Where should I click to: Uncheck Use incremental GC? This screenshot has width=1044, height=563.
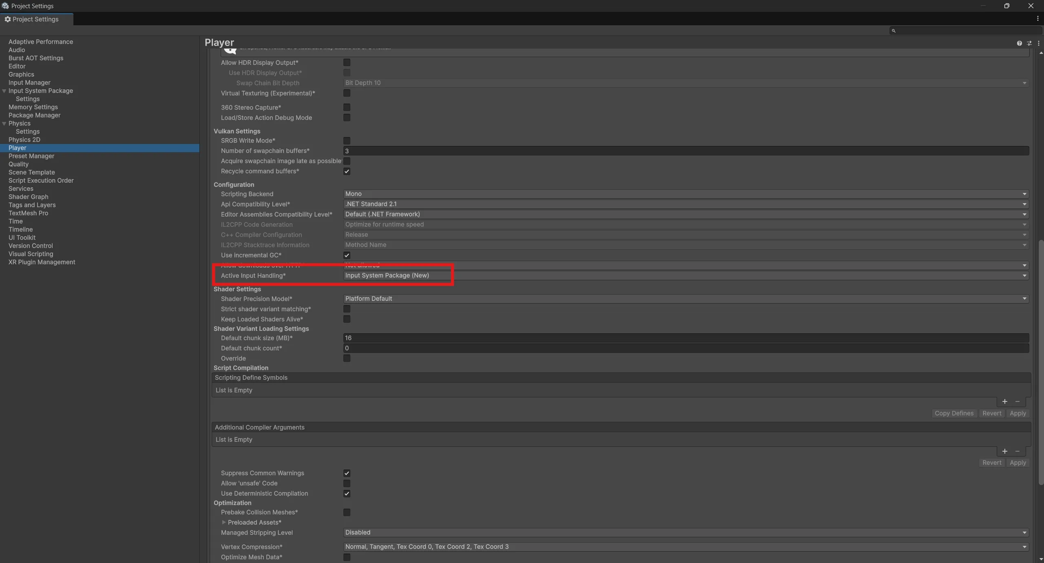pyautogui.click(x=347, y=255)
